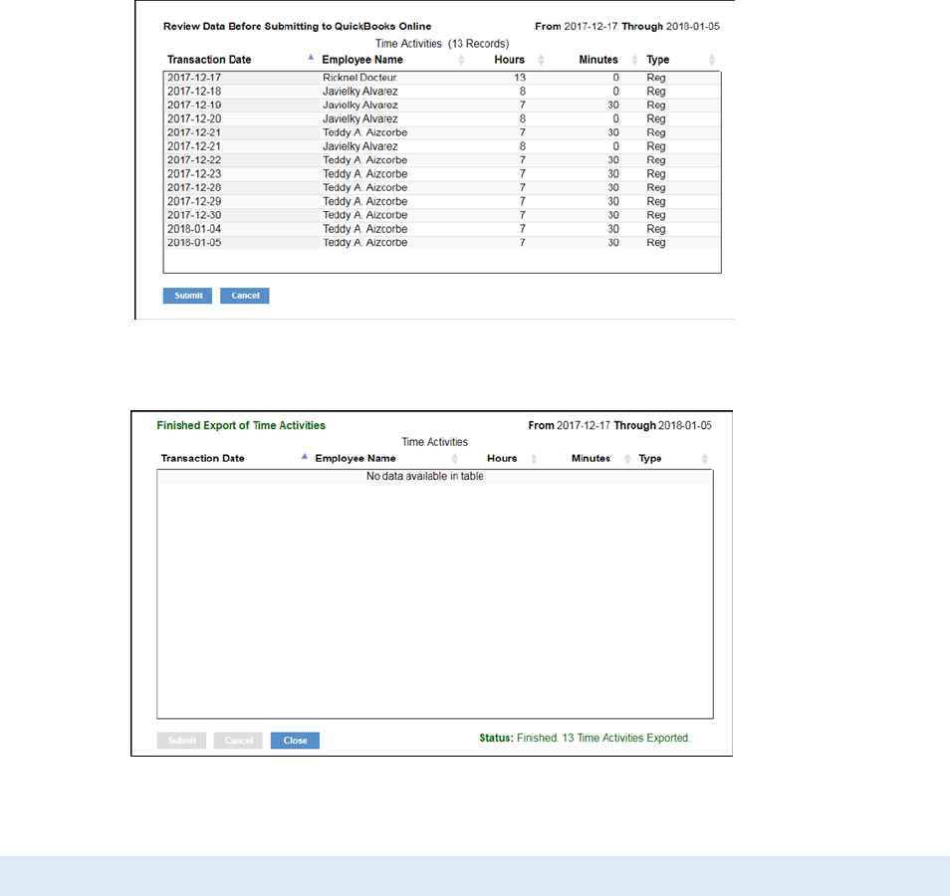Click the No data available in table message
950x896 pixels.
tap(425, 476)
